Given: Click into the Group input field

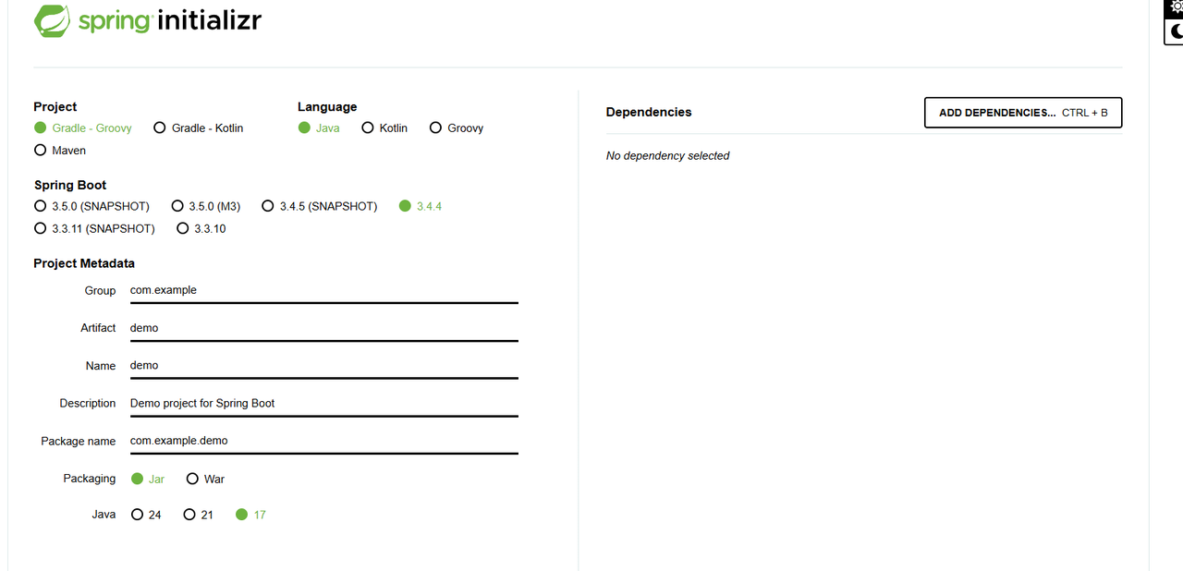Looking at the screenshot, I should [x=323, y=290].
